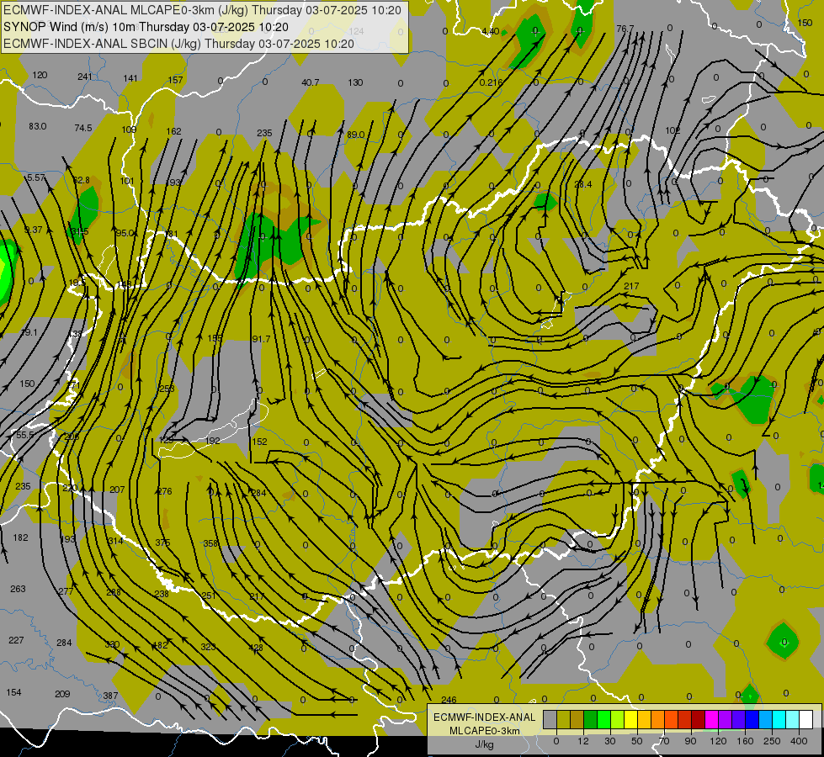This screenshot has height=757, width=824.
Task: Click the map value '83.0'
Action: (38, 127)
